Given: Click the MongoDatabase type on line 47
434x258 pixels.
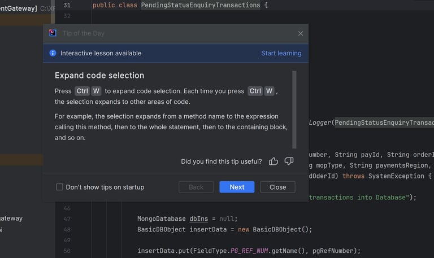Looking at the screenshot, I should pyautogui.click(x=162, y=218).
